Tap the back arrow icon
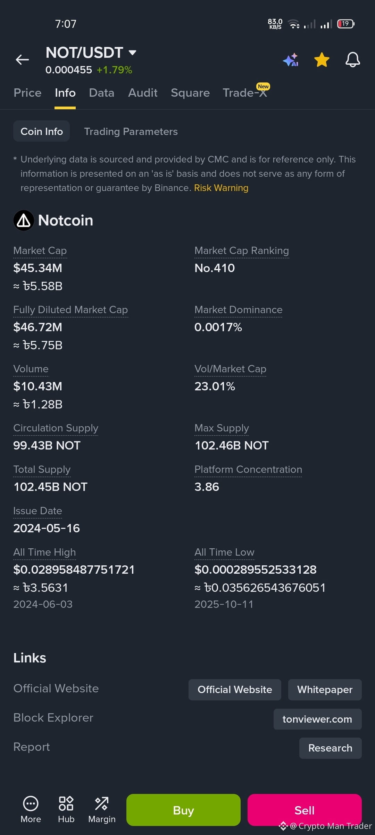The height and width of the screenshot is (835, 375). click(x=22, y=59)
